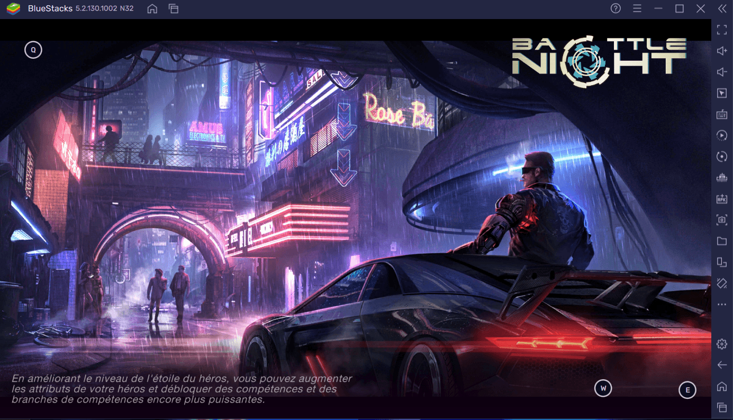This screenshot has height=420, width=733.
Task: Take a screenshot with the camera icon
Action: click(722, 220)
